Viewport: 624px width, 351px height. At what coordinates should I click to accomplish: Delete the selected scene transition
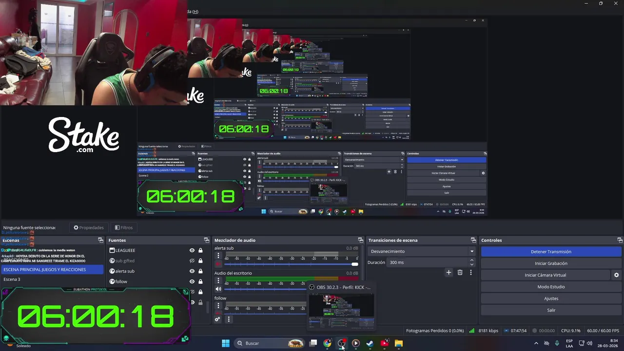point(460,273)
